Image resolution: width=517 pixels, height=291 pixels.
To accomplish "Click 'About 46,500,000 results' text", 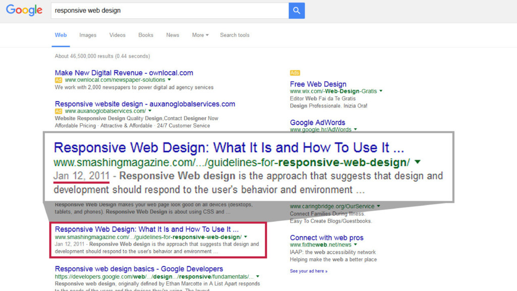I will [102, 56].
